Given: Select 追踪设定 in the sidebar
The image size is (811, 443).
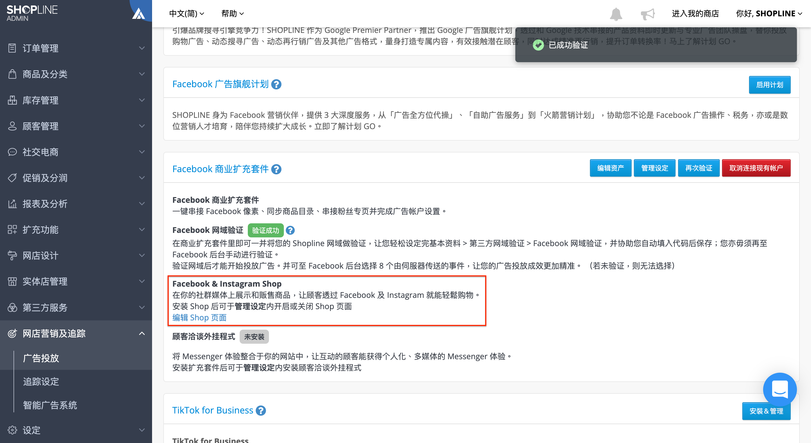Looking at the screenshot, I should (41, 381).
